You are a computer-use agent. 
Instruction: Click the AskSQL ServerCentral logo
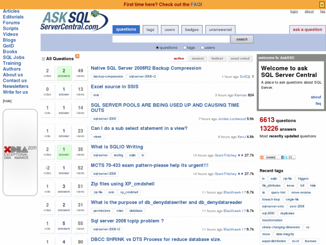(74, 21)
